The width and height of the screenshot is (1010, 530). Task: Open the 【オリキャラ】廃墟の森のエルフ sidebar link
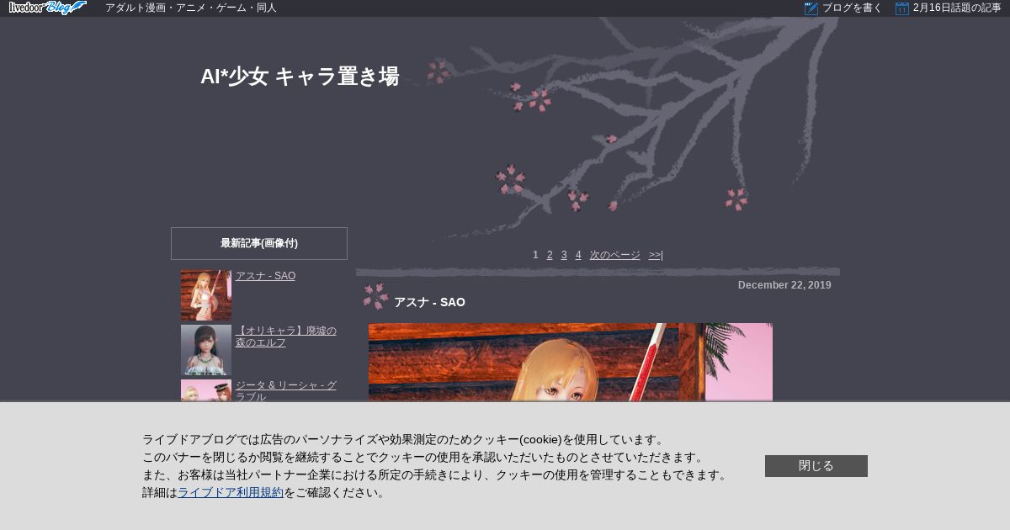tap(286, 337)
